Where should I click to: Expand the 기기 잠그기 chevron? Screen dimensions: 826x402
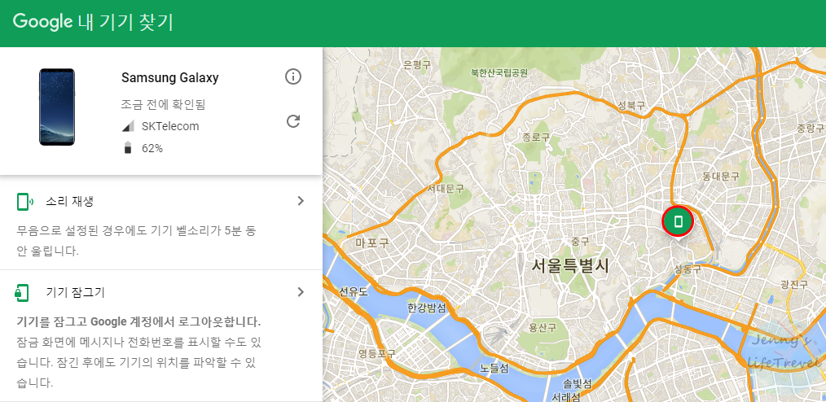301,291
